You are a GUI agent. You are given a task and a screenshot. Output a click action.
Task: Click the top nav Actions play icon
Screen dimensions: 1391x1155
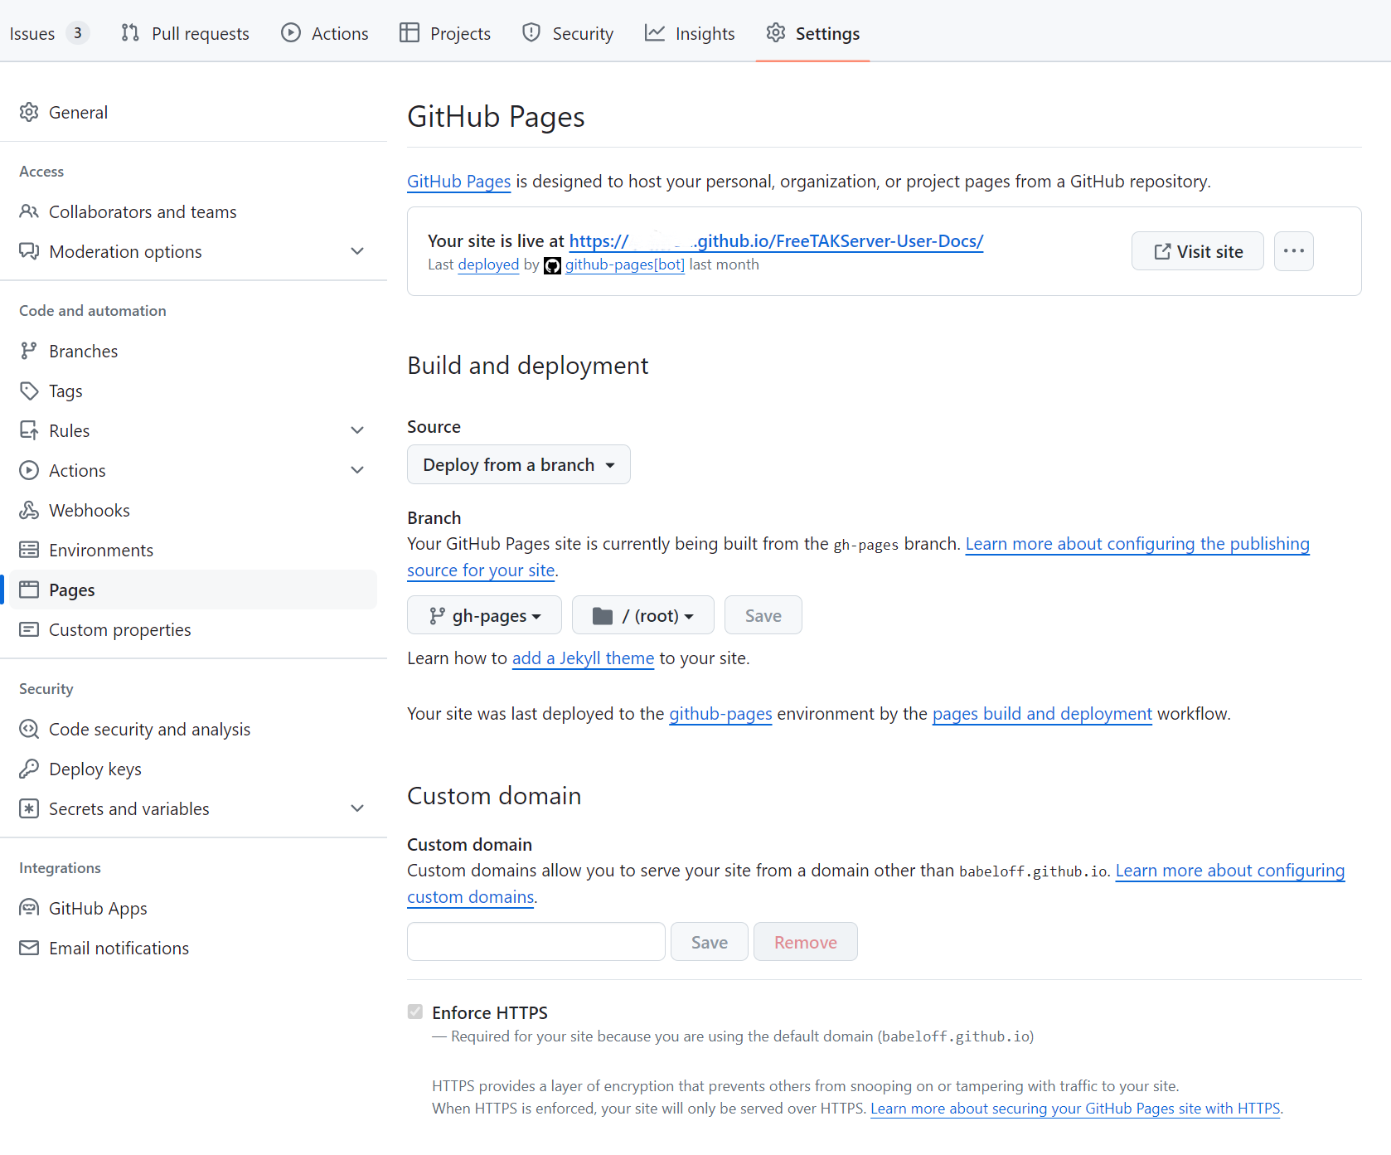tap(291, 32)
